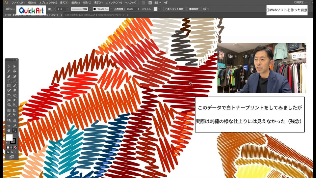Select the Blend tool

click(14, 115)
